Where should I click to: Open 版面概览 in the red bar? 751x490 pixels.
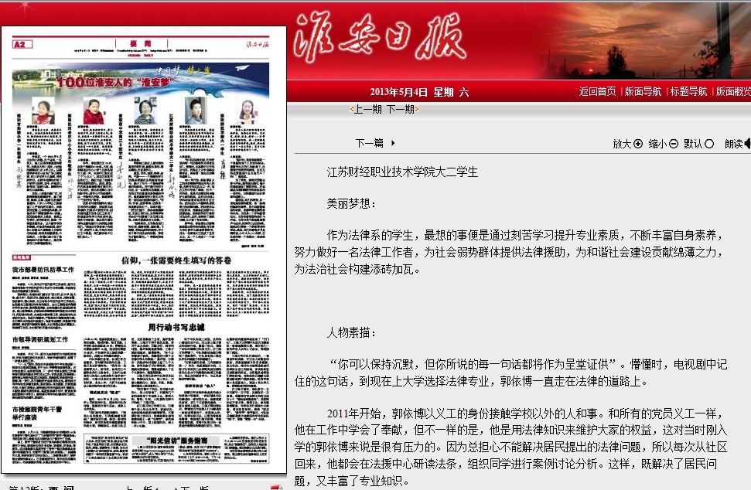[x=733, y=91]
